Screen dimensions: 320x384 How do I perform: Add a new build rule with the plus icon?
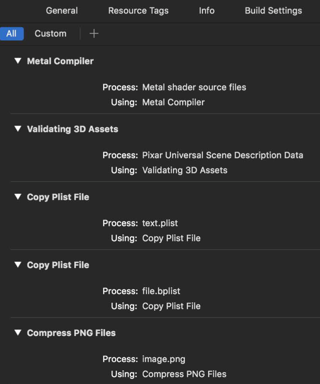click(94, 33)
